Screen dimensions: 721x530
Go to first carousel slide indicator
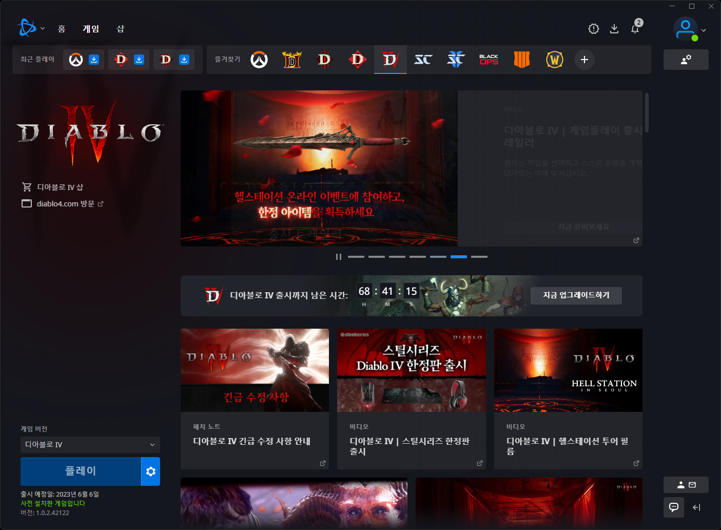(x=356, y=257)
